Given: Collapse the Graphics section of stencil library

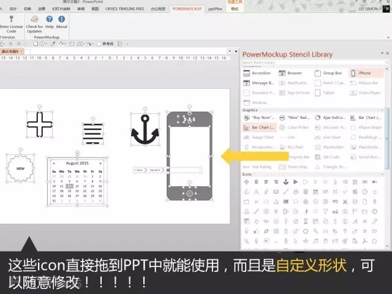Looking at the screenshot, I should [x=383, y=110].
